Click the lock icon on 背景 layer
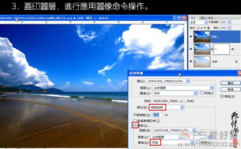241x149 pixels. [236, 62]
